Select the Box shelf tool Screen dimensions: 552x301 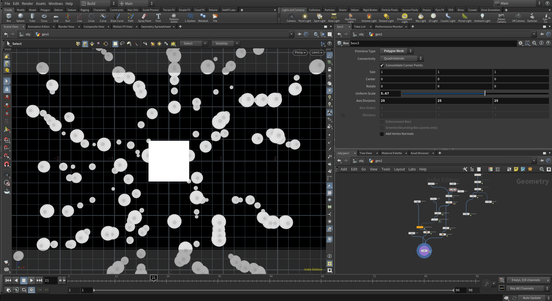tap(9, 18)
